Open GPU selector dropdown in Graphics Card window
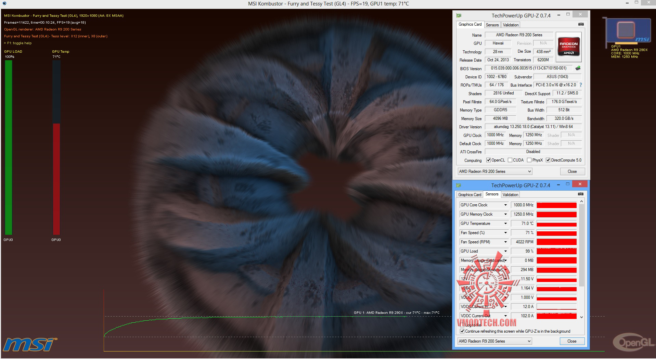Viewport: 656px width, 359px height. pyautogui.click(x=495, y=171)
